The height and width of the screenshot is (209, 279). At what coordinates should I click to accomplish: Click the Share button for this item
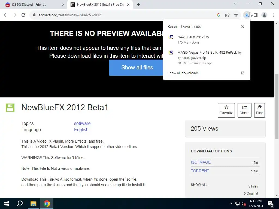[244, 110]
